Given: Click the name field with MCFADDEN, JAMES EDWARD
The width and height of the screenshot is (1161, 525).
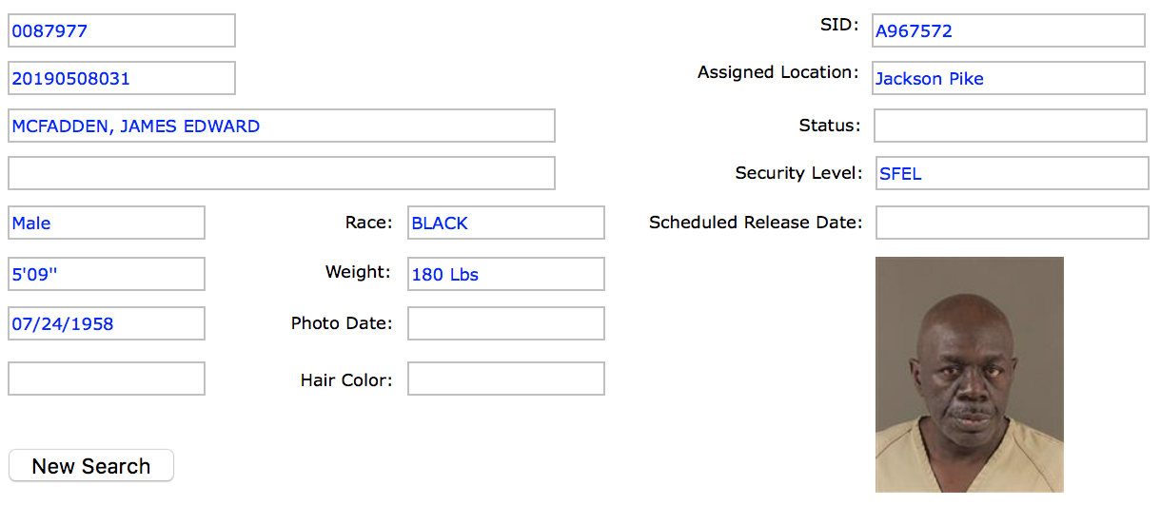Looking at the screenshot, I should click(282, 126).
